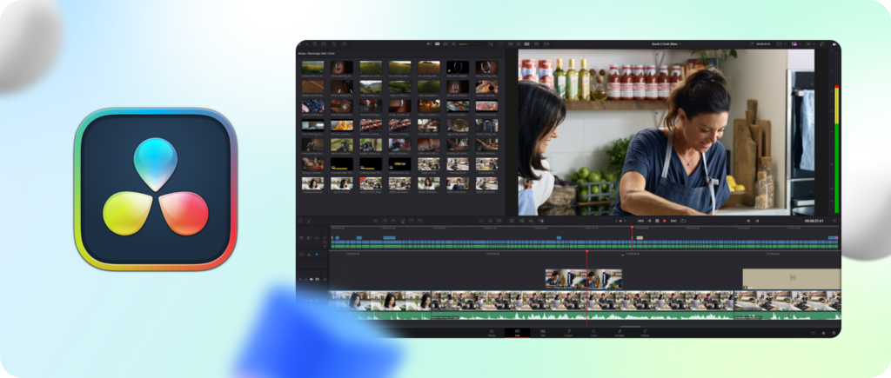Click the Home icon at bottom right
The image size is (891, 378).
point(823,333)
